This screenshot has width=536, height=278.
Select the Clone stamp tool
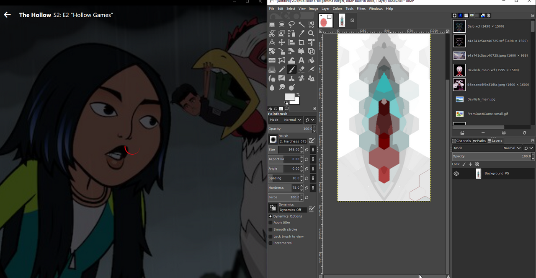(291, 78)
